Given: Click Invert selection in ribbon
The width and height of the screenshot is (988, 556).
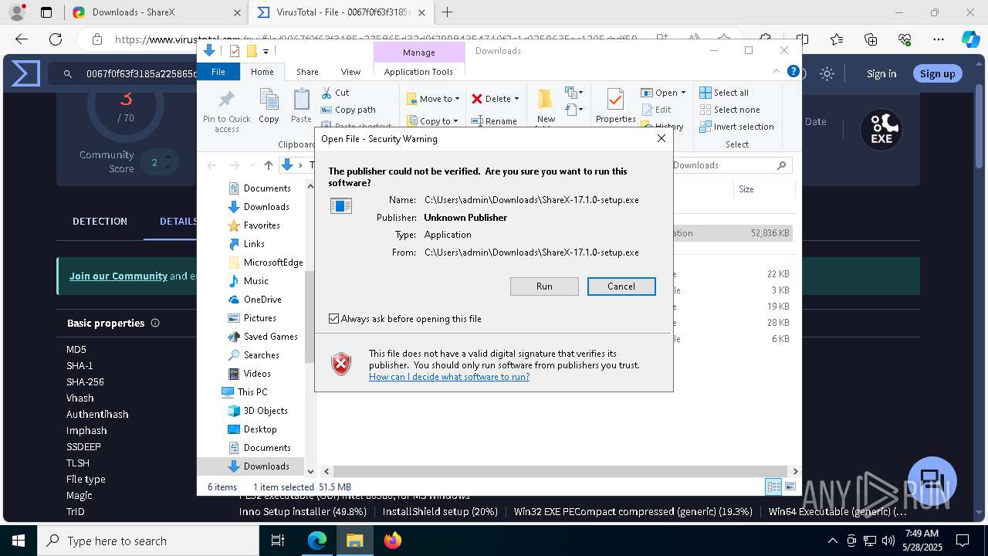Looking at the screenshot, I should [x=736, y=127].
